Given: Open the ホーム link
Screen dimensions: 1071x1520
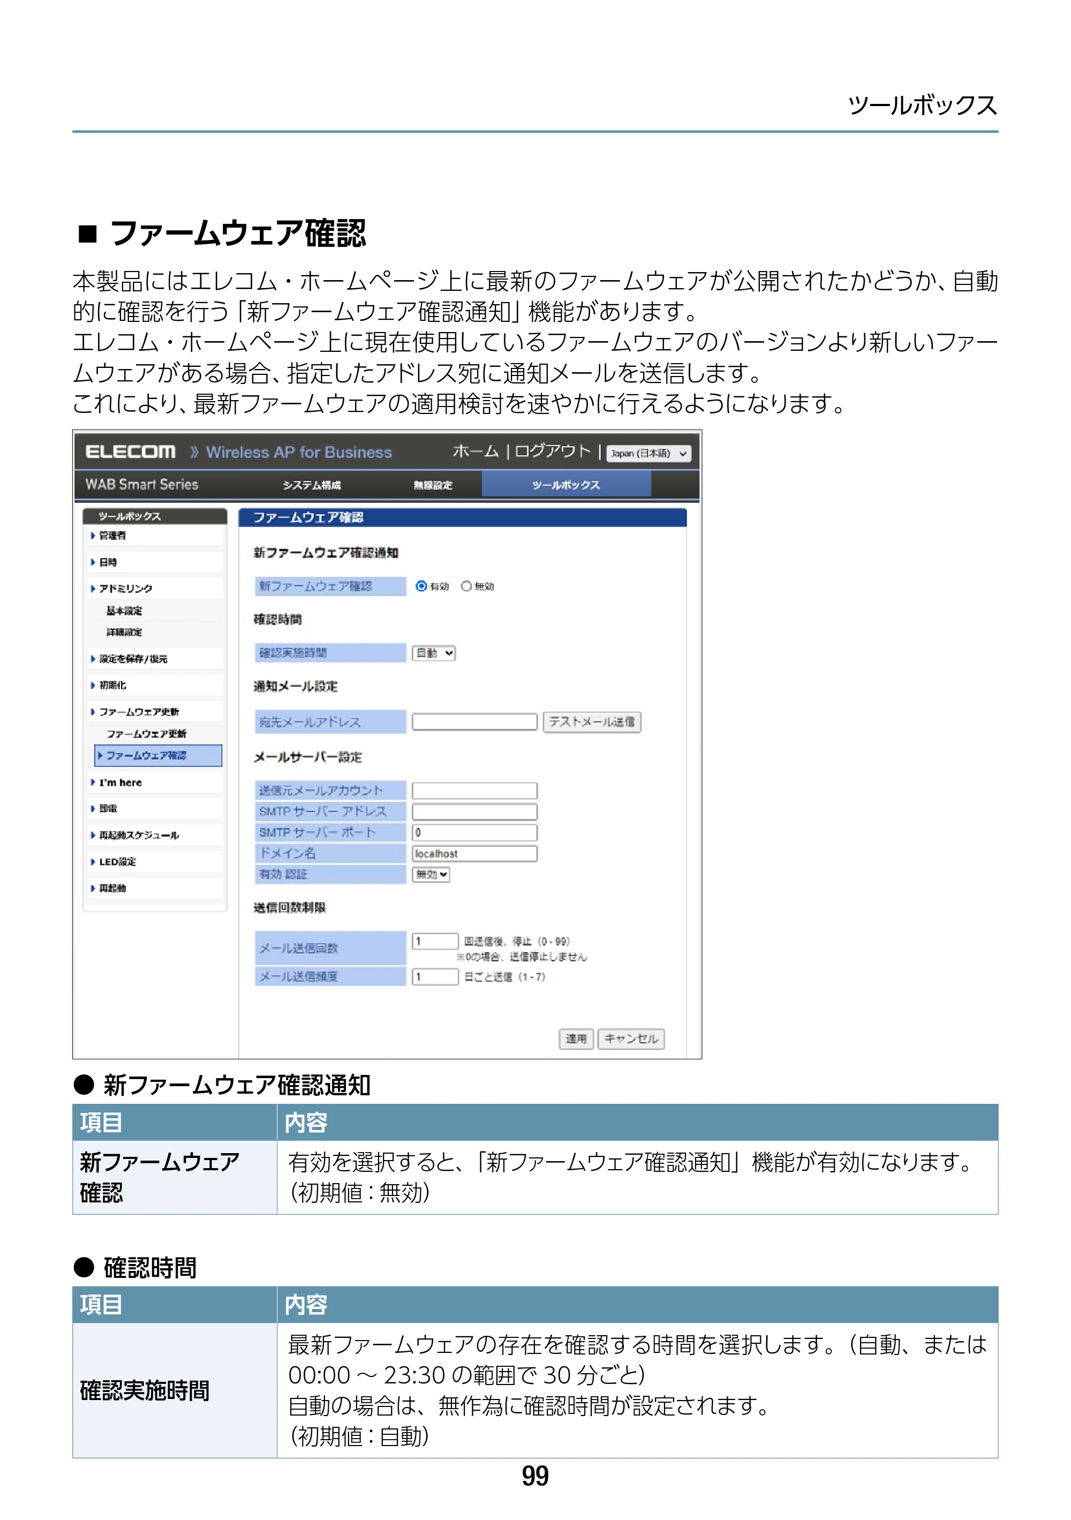Looking at the screenshot, I should [476, 452].
